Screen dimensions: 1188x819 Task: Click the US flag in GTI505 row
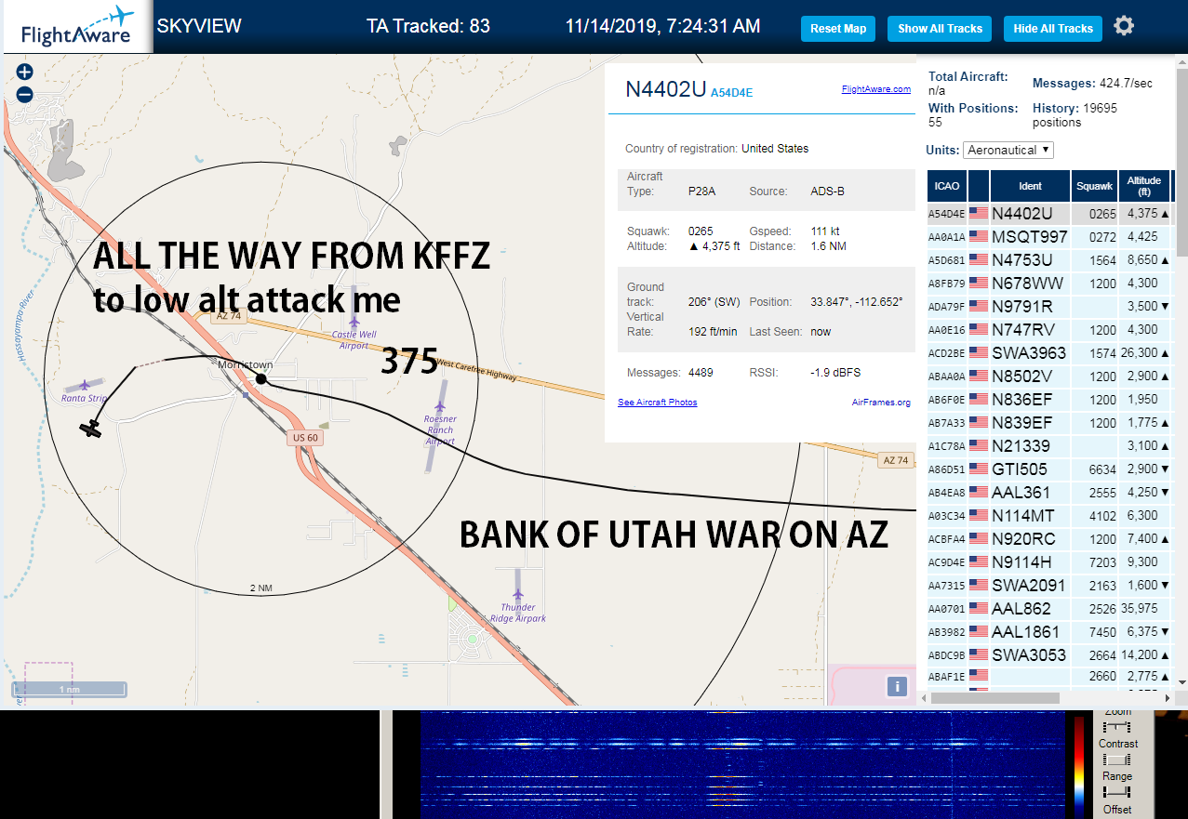pos(978,469)
